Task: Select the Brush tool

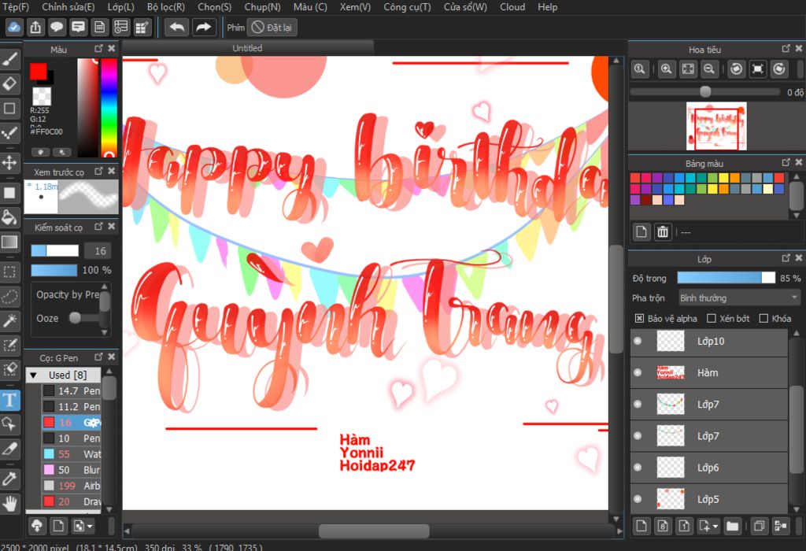Action: tap(9, 59)
